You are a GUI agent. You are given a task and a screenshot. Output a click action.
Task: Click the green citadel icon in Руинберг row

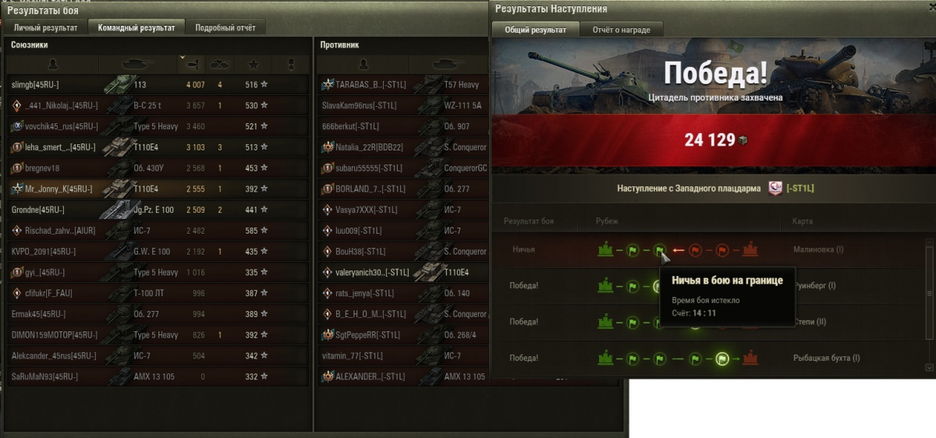[x=606, y=286]
